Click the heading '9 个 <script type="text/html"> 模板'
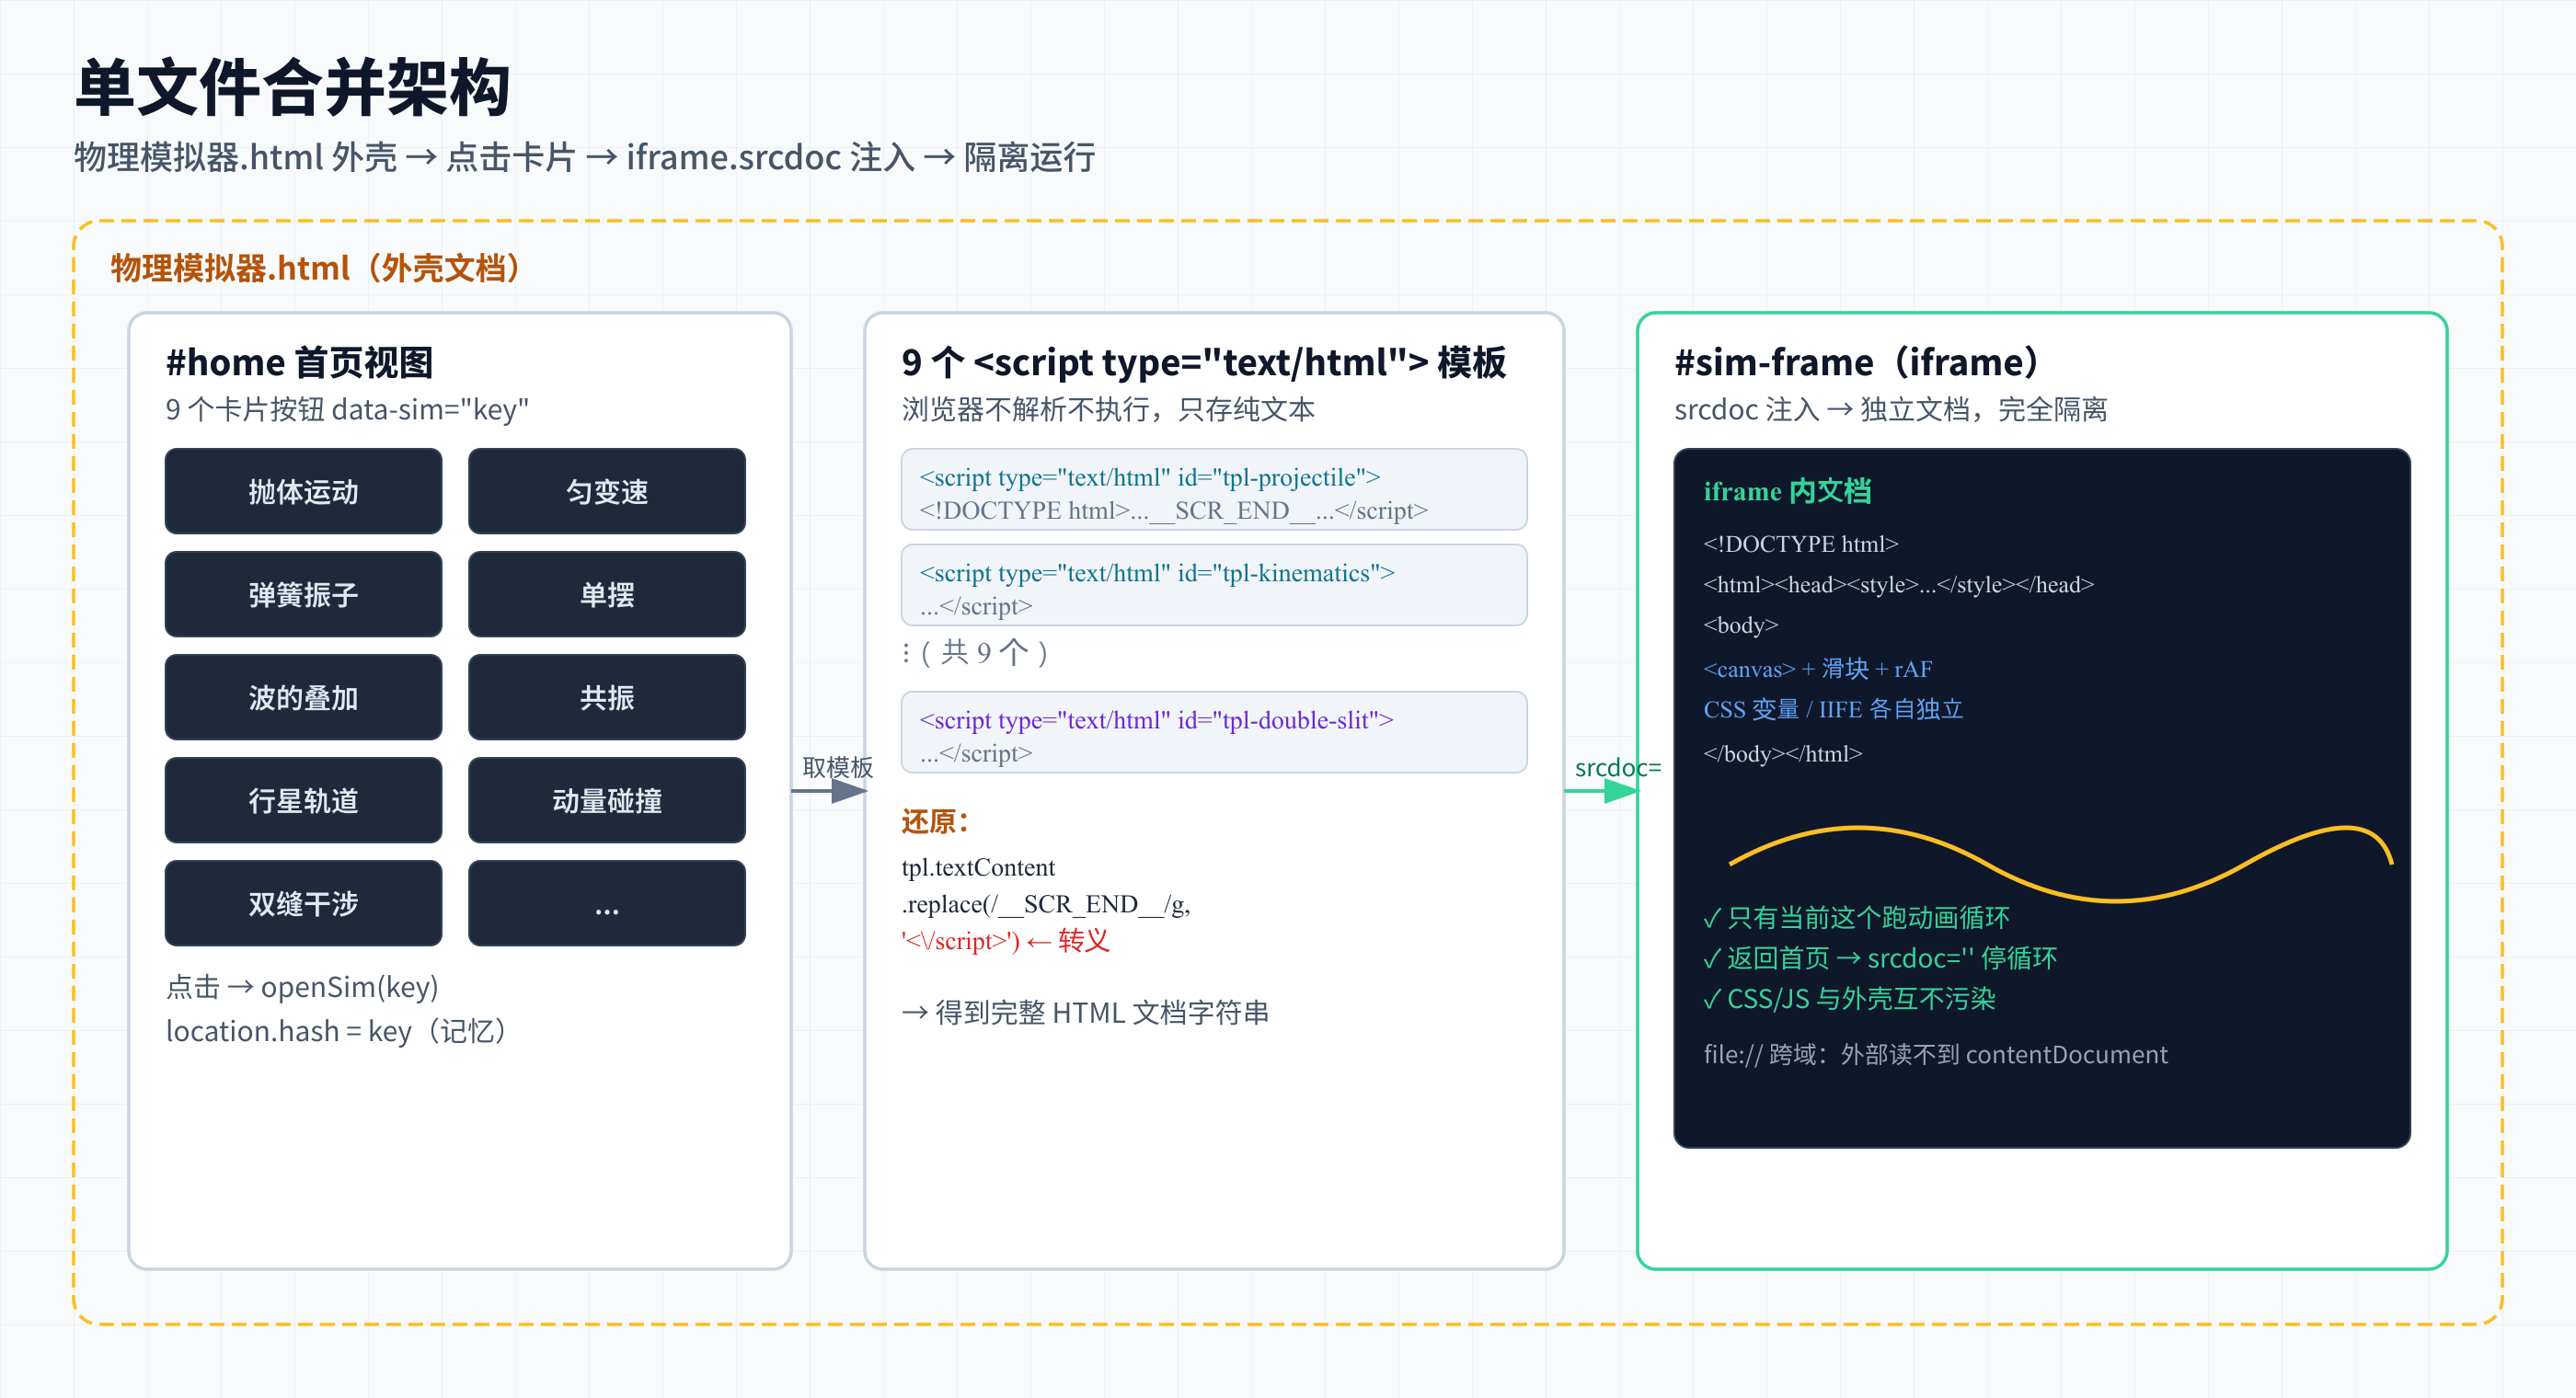 coord(1203,362)
